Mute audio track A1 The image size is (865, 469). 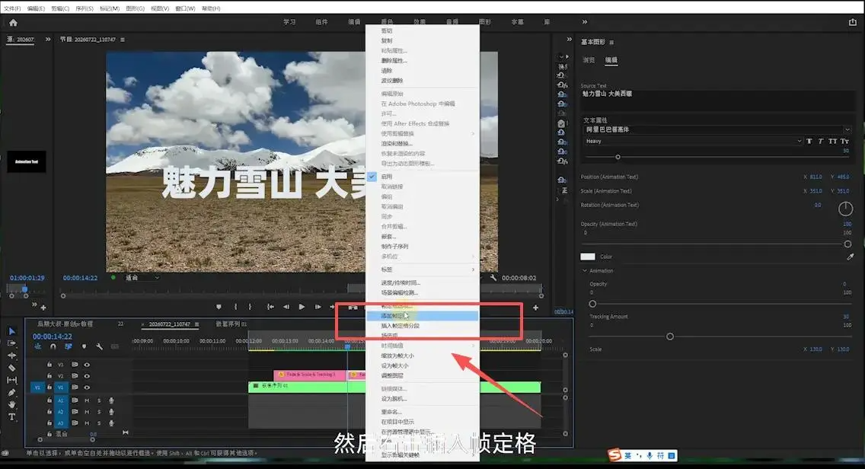[87, 400]
